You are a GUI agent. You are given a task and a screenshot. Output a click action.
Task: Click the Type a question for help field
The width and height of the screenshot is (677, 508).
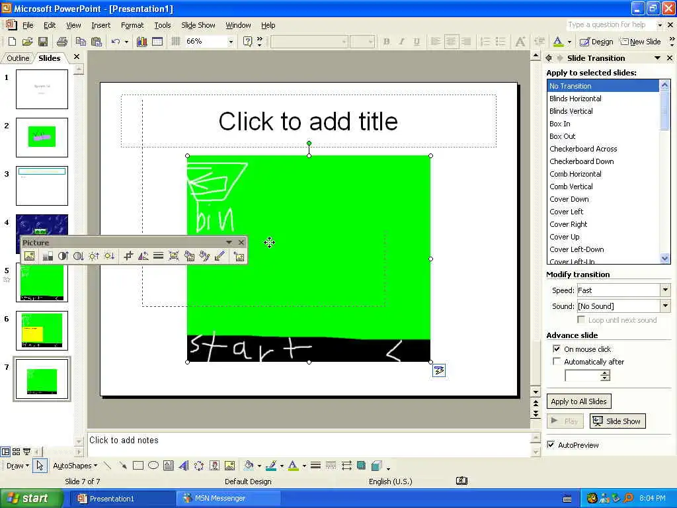click(x=610, y=24)
